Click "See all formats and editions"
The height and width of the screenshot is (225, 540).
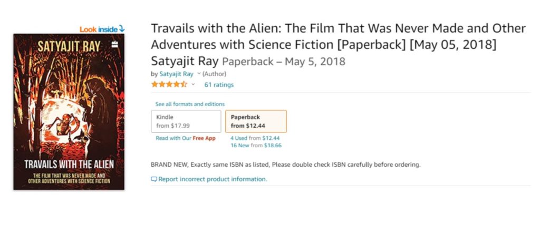pyautogui.click(x=190, y=104)
